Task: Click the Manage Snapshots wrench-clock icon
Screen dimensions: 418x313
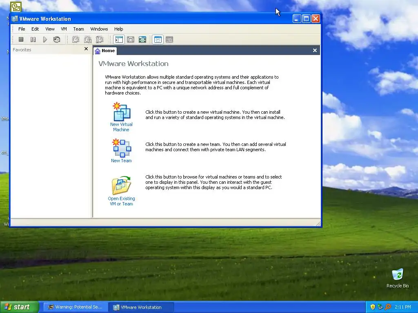Action: pyautogui.click(x=100, y=40)
